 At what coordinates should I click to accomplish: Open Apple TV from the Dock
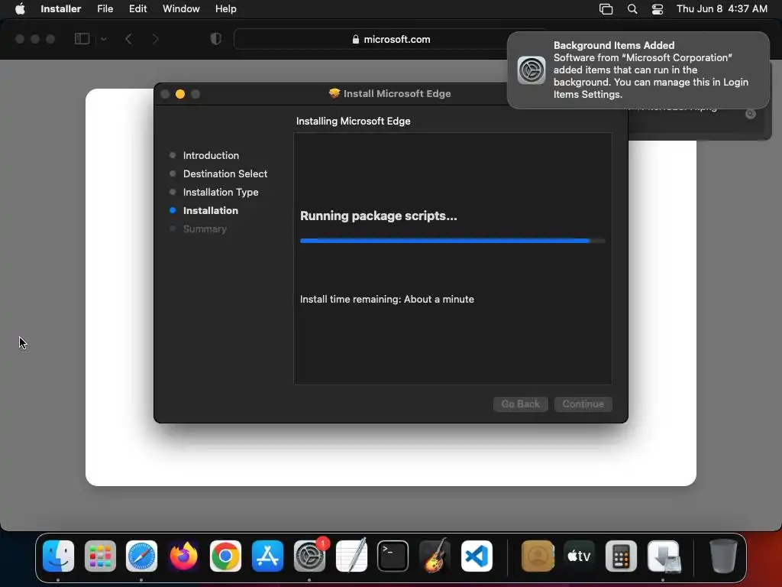coord(579,556)
